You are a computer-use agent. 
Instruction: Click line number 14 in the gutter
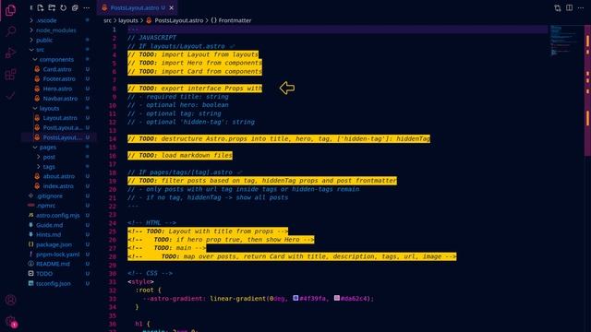(x=113, y=139)
